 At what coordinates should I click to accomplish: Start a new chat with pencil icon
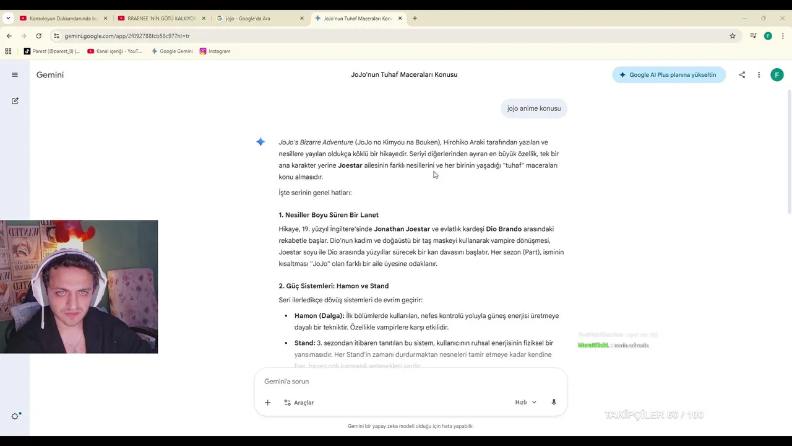(15, 100)
